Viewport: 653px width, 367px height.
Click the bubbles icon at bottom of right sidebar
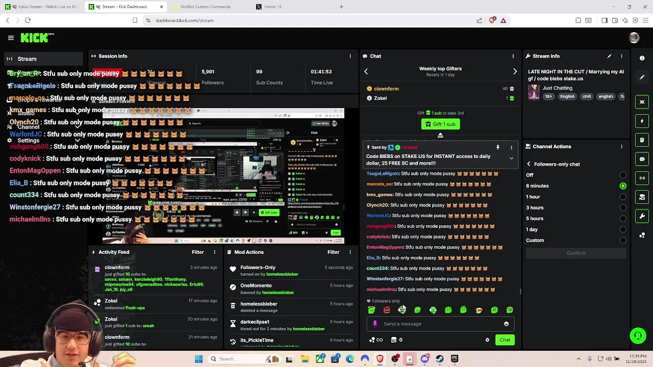pyautogui.click(x=642, y=235)
